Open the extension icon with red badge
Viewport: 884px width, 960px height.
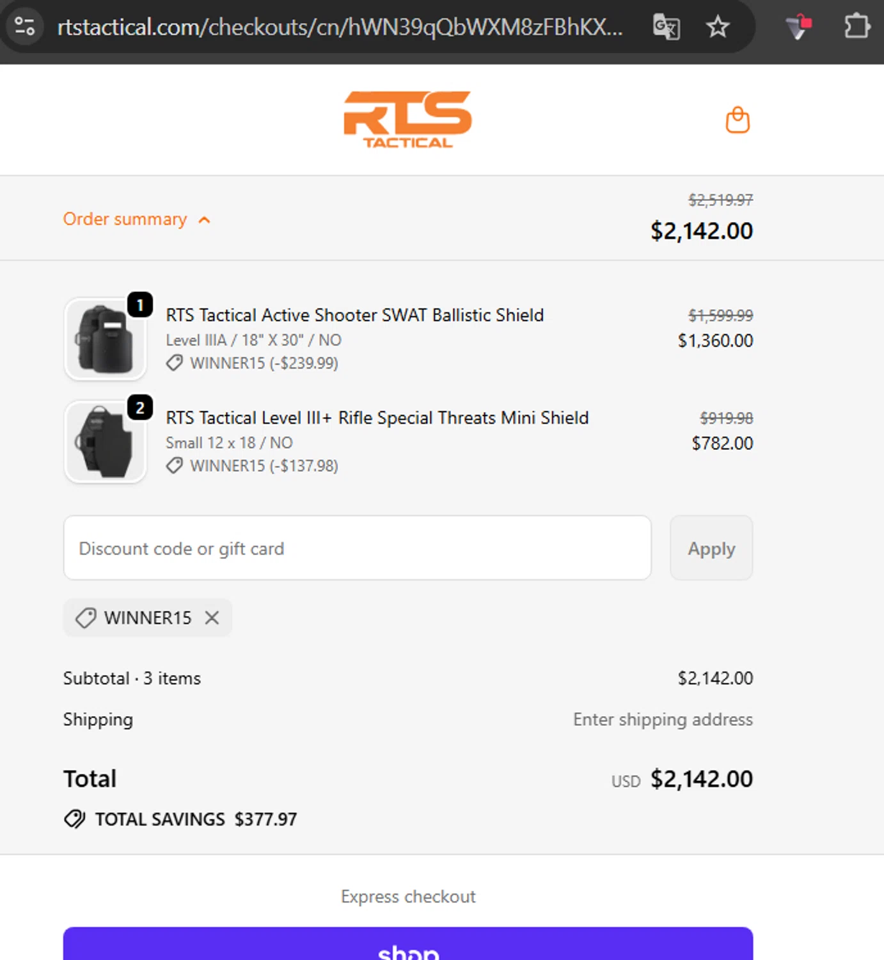point(798,27)
